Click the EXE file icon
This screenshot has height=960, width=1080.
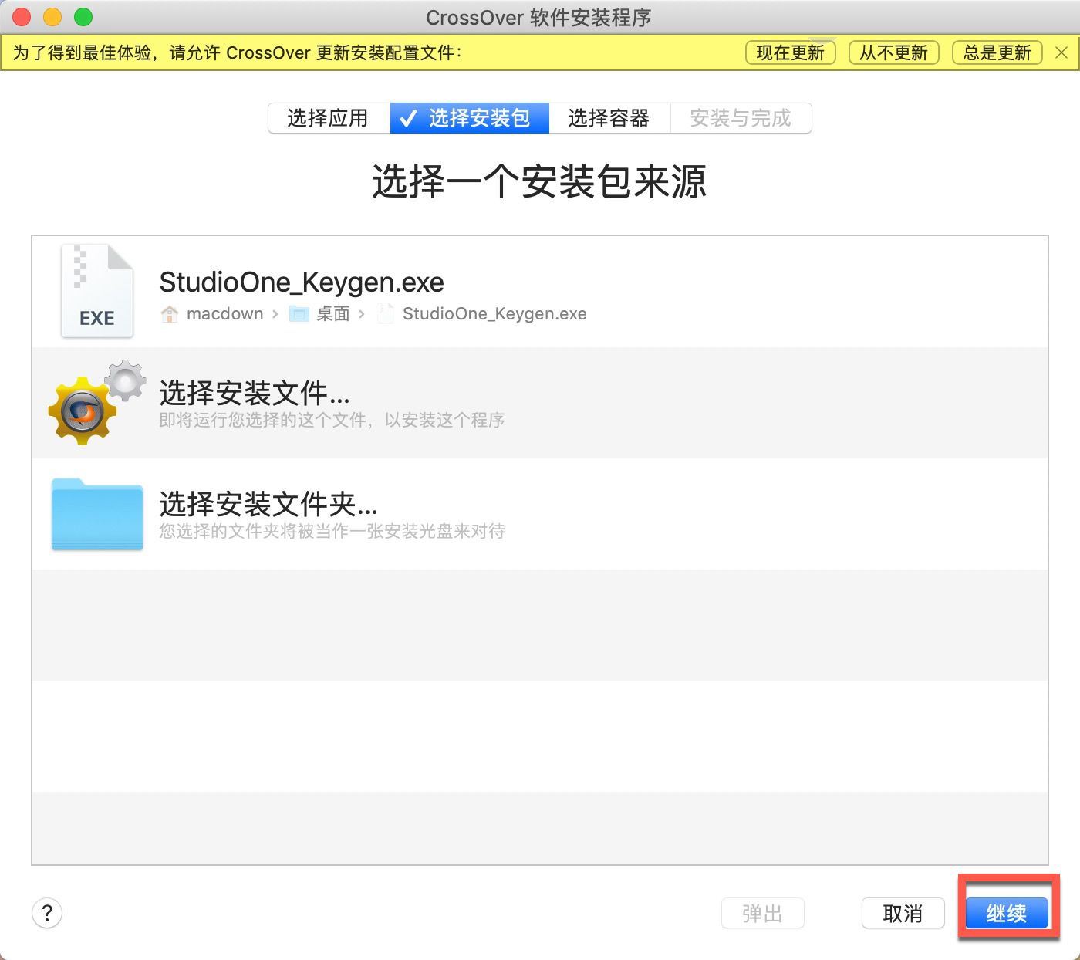pyautogui.click(x=97, y=292)
